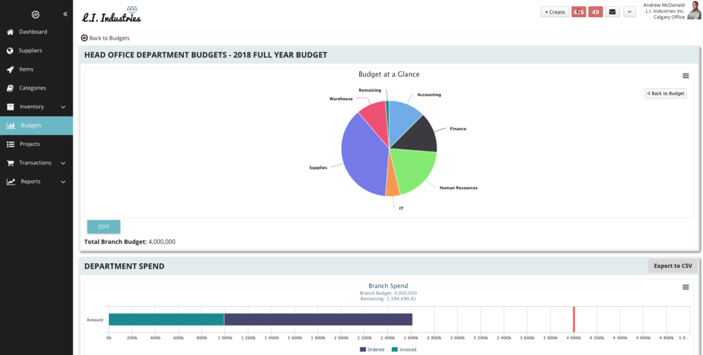The width and height of the screenshot is (703, 355).
Task: Click the Items rocket icon
Action: point(10,70)
